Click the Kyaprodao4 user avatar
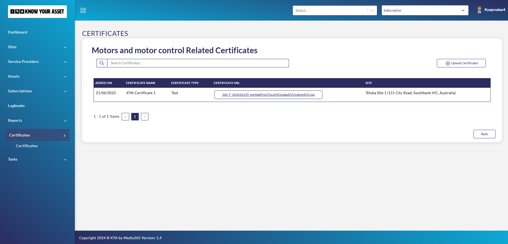Screen dimensions: 508x244 point(479,10)
